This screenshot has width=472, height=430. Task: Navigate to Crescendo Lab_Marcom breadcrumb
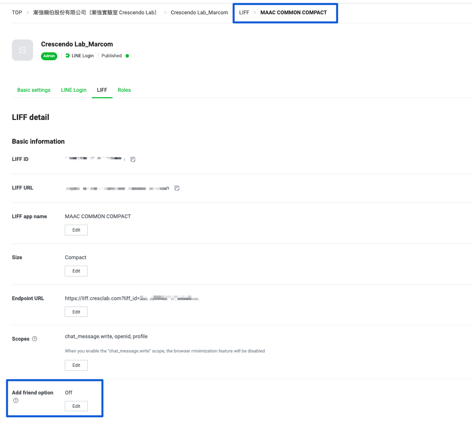(199, 12)
